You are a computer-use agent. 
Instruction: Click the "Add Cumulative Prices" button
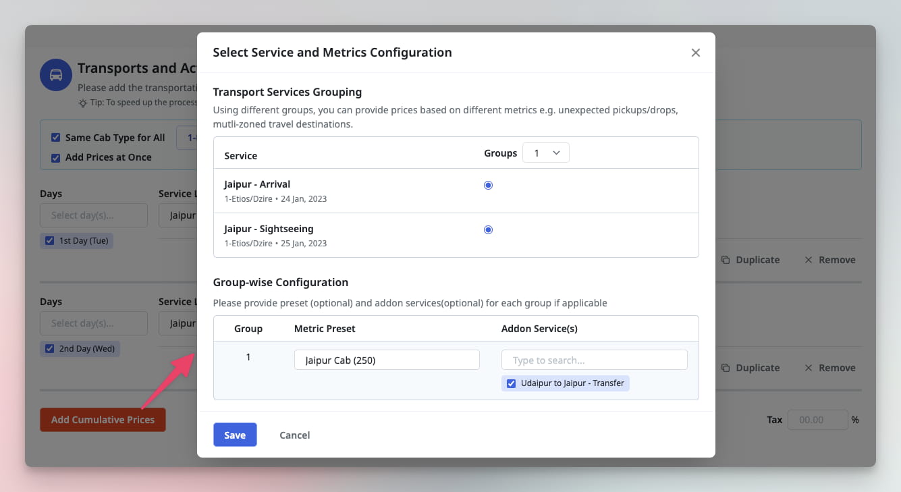(x=103, y=419)
